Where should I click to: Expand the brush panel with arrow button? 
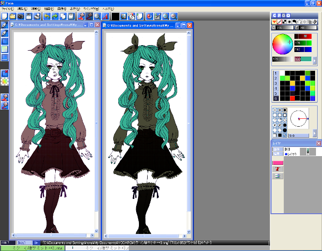pos(314,133)
